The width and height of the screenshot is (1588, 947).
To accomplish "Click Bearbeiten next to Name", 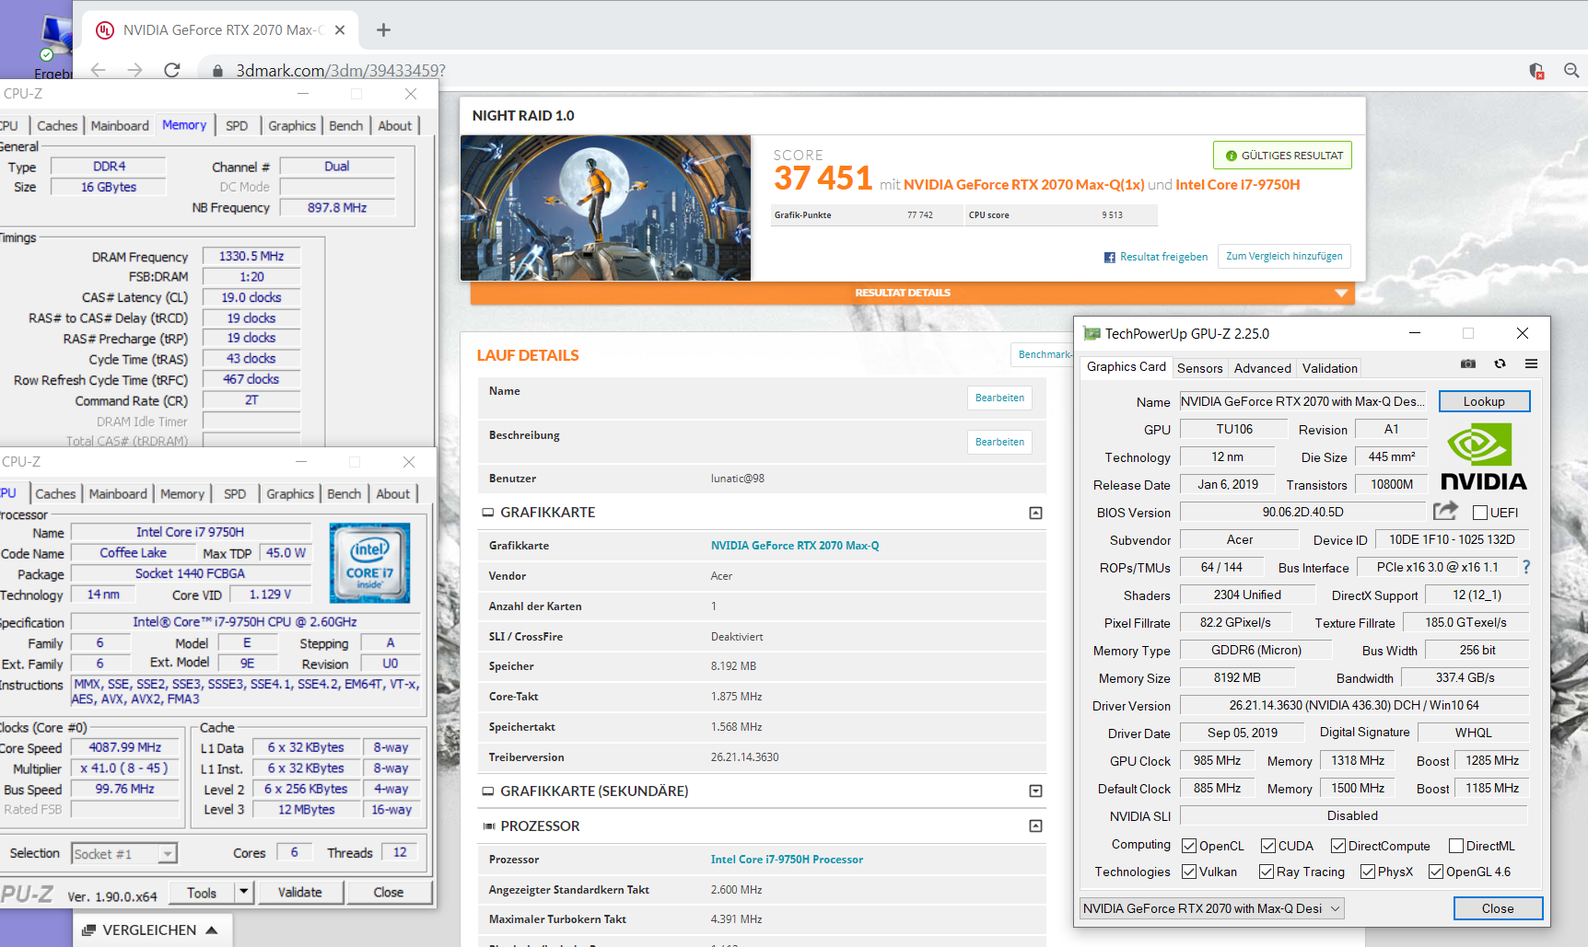I will 999,398.
